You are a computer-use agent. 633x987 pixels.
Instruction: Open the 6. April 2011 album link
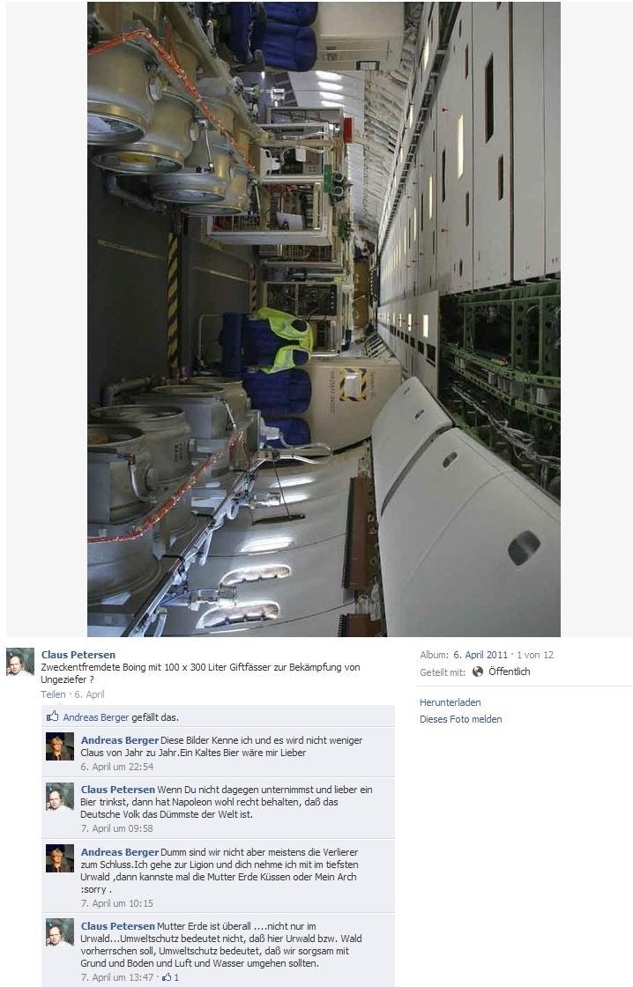click(x=480, y=655)
